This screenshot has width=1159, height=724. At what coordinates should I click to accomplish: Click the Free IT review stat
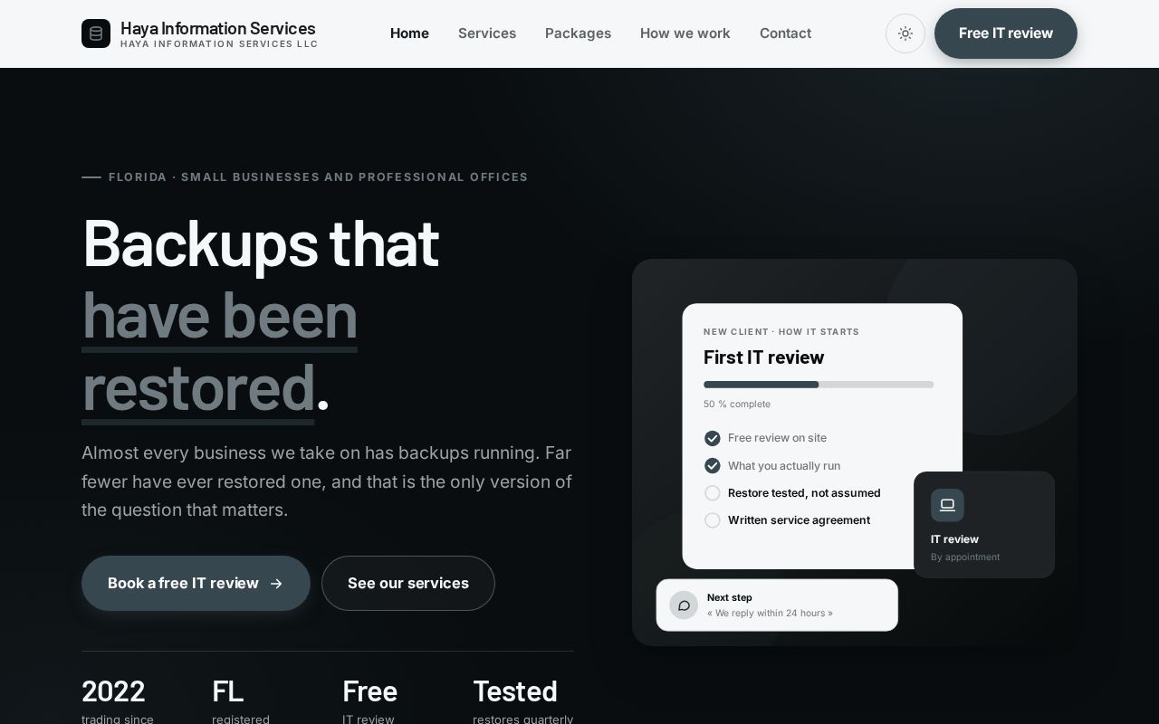[370, 700]
